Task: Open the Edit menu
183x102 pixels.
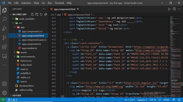Action: [x=16, y=3]
